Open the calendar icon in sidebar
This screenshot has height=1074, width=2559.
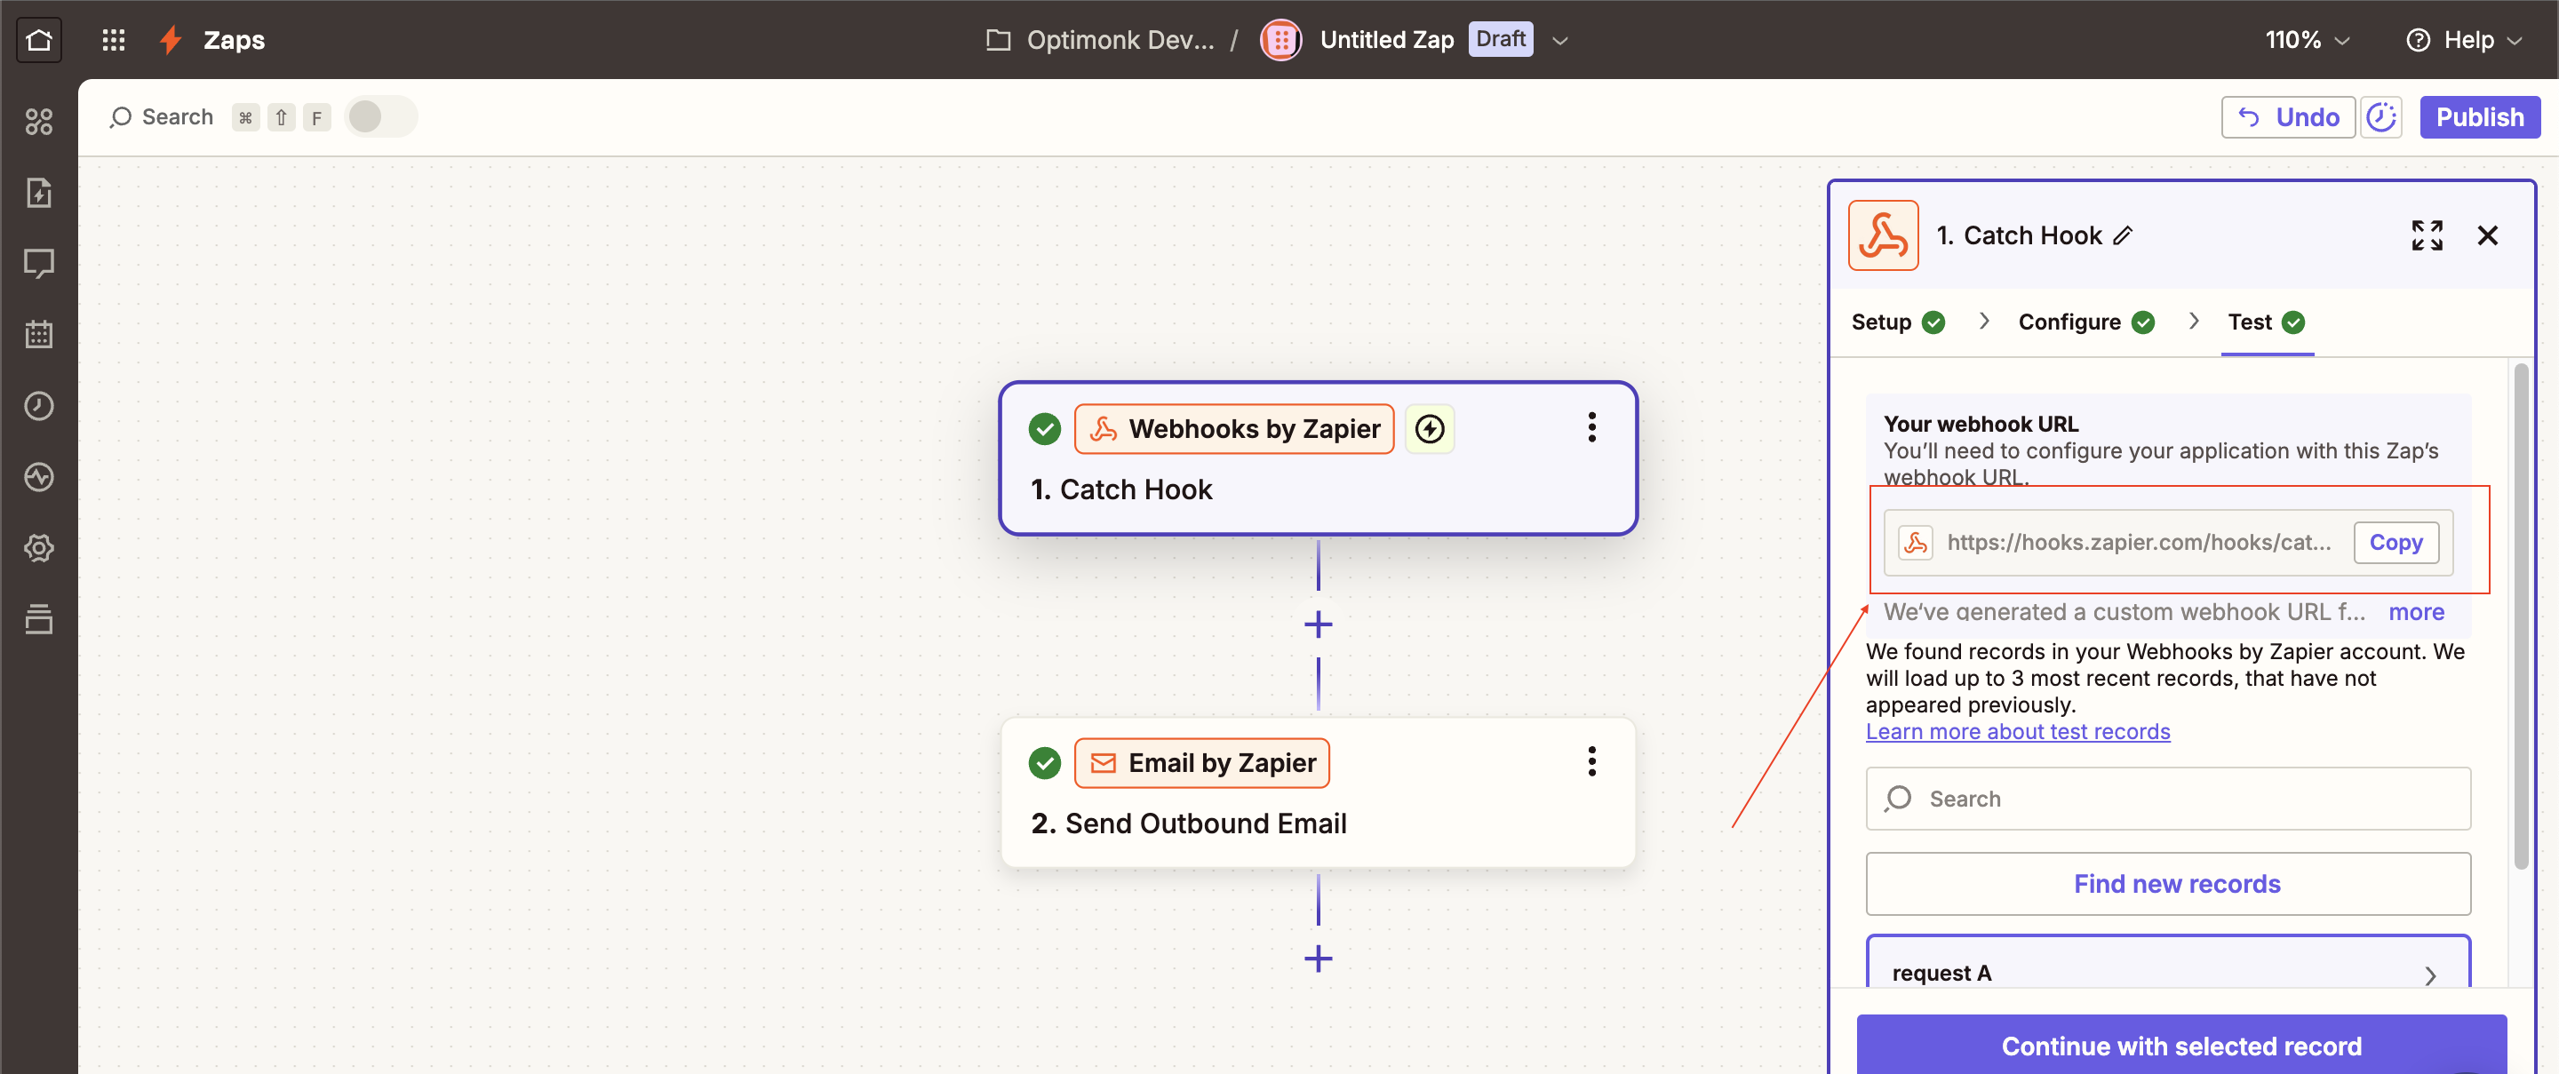39,335
